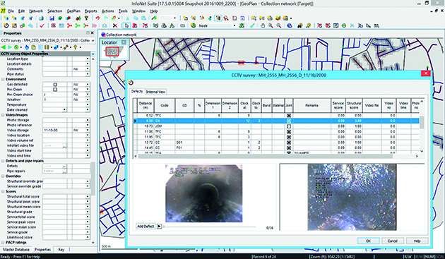Click the wrench icon in Properties toolbar

66,47
